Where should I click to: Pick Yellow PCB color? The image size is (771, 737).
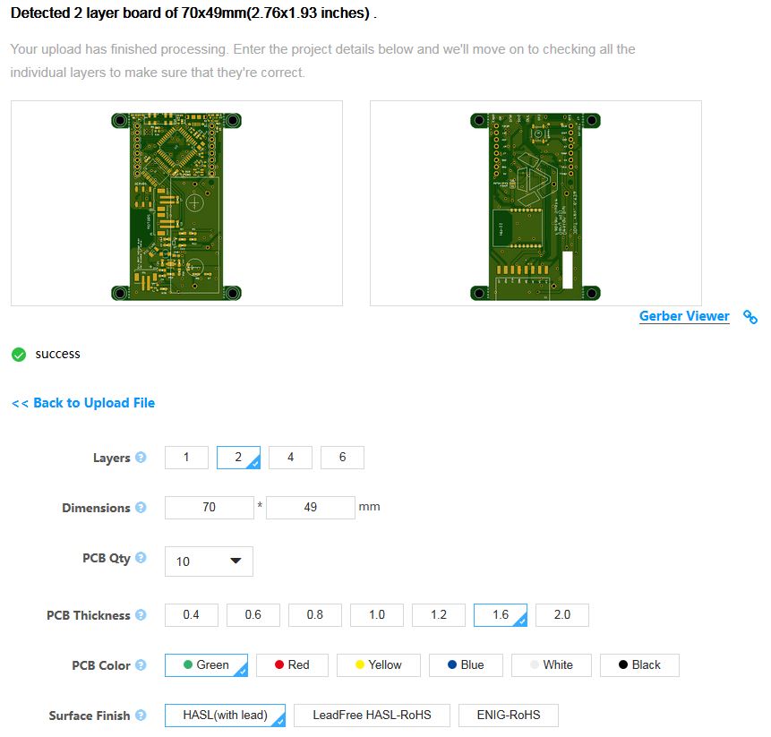tap(379, 665)
